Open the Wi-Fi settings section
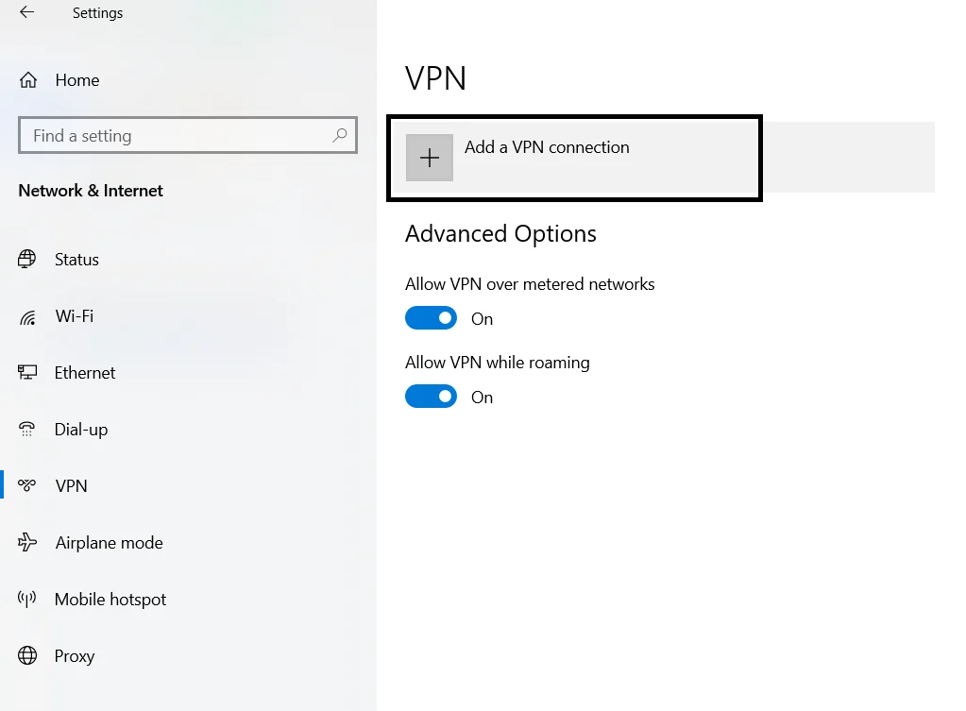 73,315
